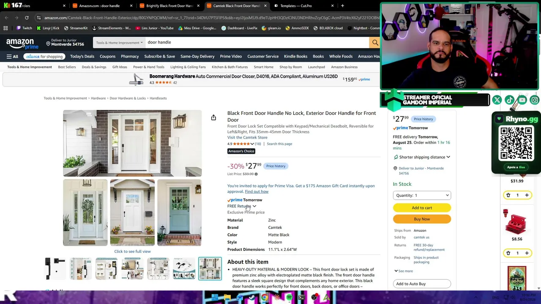Open Customer Service in the nav bar
The image size is (541, 304).
coord(263,57)
